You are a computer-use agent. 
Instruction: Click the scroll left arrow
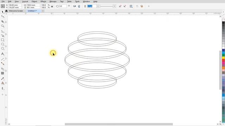[9, 124]
